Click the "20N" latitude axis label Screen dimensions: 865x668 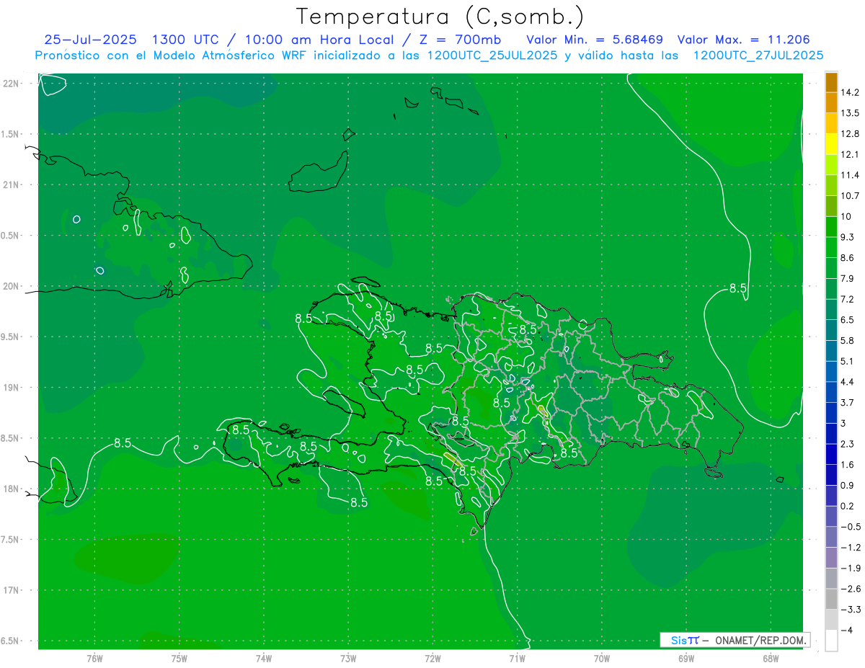(12, 286)
